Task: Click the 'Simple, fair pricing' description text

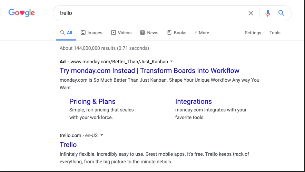Action: pyautogui.click(x=101, y=114)
